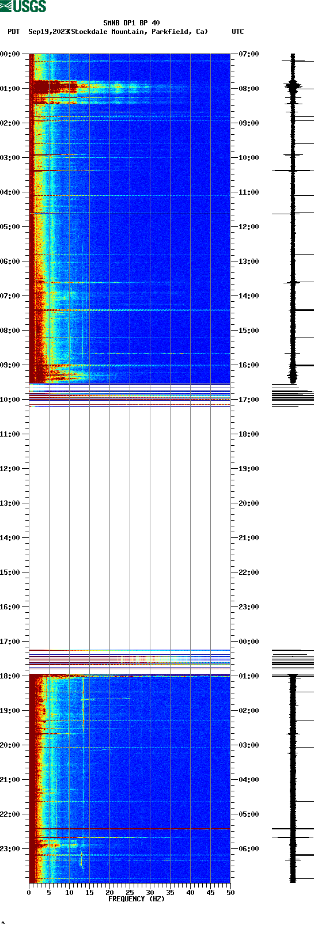Click the 0 frequency tick label
Screen dimensions: 318x929
pos(29,893)
